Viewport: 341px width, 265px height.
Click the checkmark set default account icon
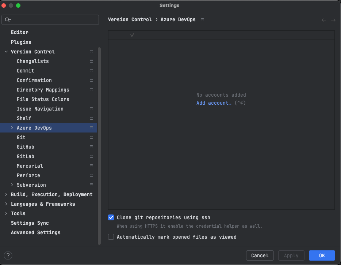132,35
